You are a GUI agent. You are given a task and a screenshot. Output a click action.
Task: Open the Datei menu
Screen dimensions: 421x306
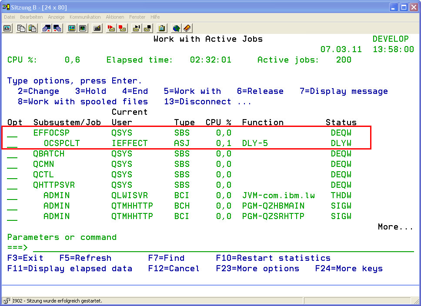[9, 17]
